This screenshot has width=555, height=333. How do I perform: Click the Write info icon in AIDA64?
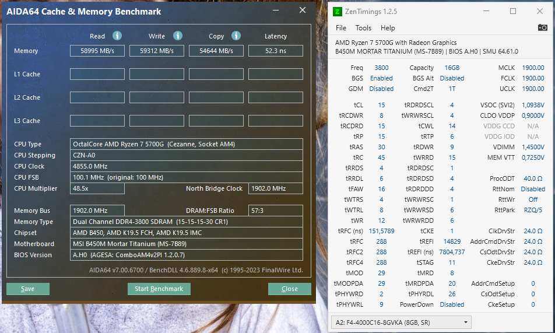coord(178,36)
